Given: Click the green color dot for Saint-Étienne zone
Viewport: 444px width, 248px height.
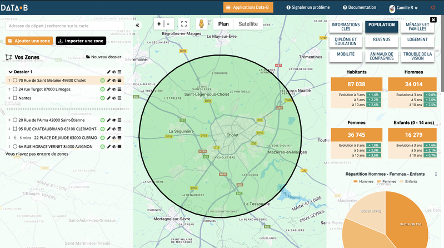Looking at the screenshot, I should coord(102,120).
